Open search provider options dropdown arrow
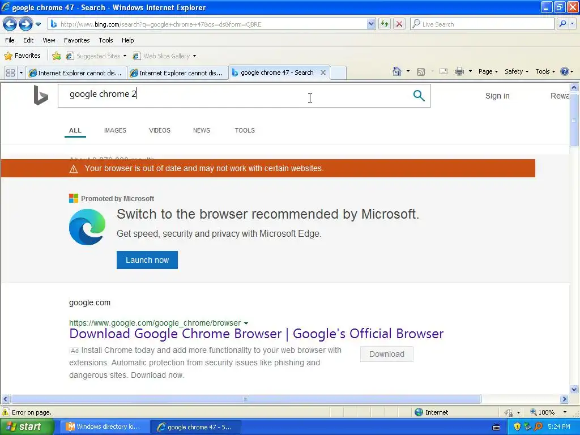Screen dimensions: 580x435 coord(572,24)
